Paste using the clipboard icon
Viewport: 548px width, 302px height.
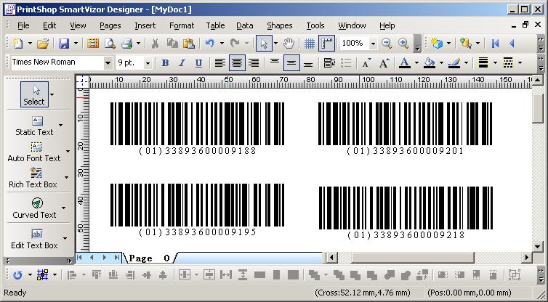[x=189, y=44]
